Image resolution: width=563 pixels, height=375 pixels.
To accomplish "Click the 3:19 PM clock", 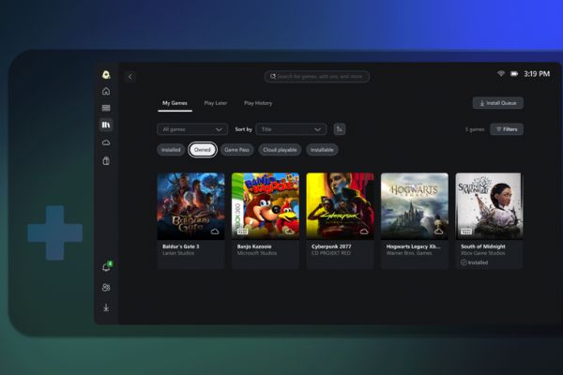I will click(537, 74).
